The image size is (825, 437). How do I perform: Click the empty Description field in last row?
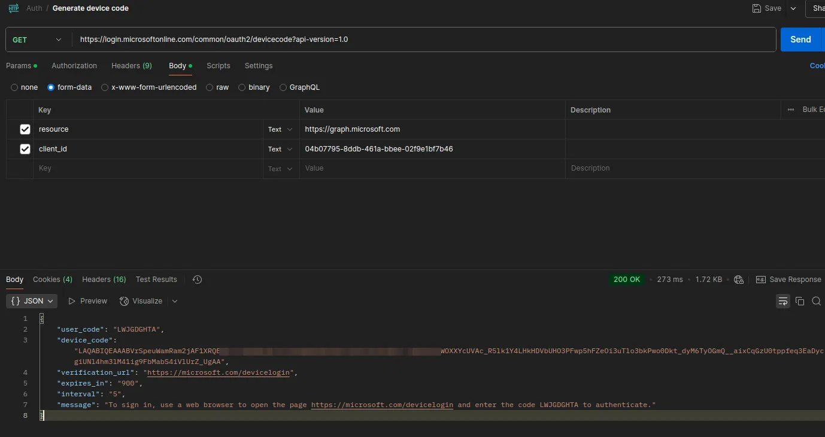[x=694, y=169]
